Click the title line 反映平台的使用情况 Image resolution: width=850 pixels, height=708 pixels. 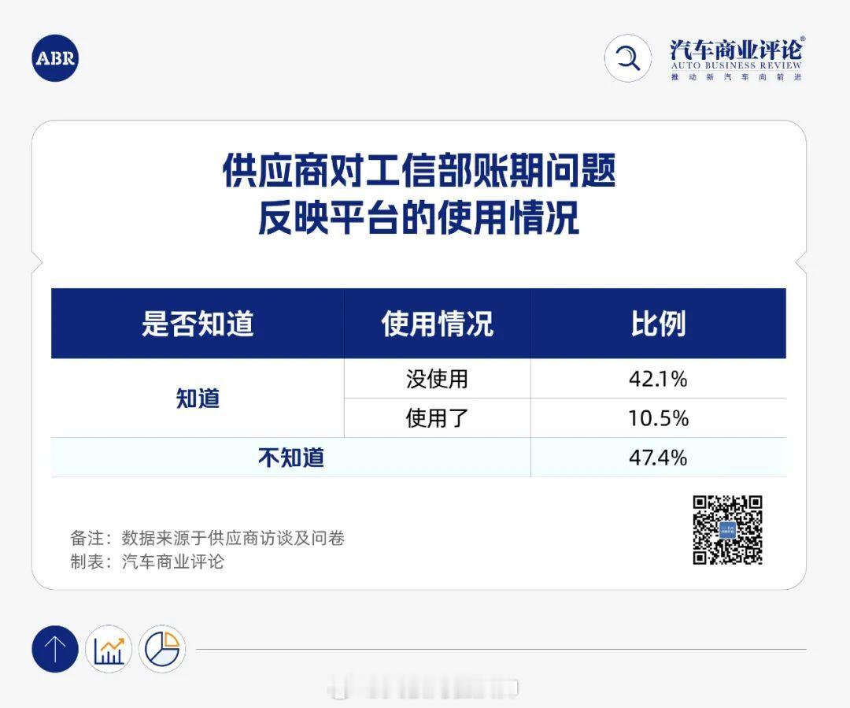pos(419,217)
